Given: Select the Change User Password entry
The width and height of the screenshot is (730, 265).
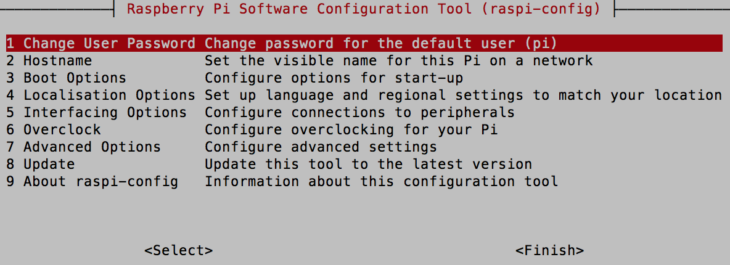Looking at the screenshot, I should [364, 43].
